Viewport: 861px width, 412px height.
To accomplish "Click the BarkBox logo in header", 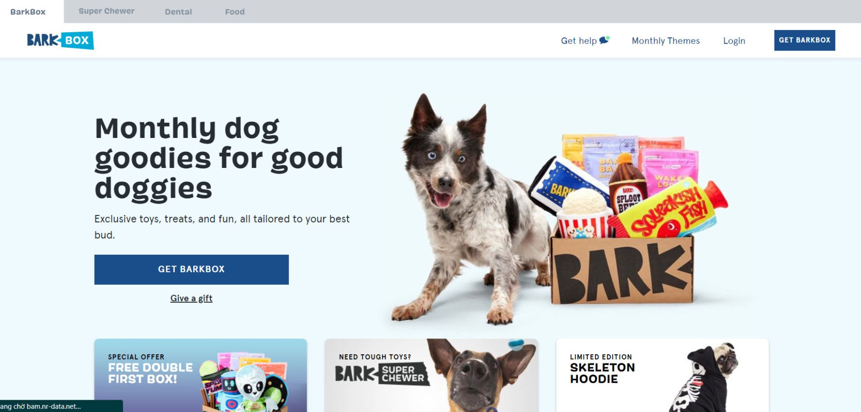I will (x=60, y=40).
